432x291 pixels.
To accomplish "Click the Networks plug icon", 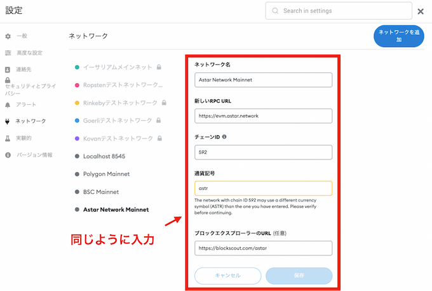I will tap(8, 121).
